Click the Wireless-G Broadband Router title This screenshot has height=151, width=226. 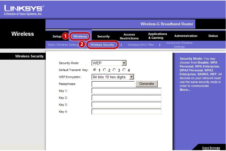(167, 24)
